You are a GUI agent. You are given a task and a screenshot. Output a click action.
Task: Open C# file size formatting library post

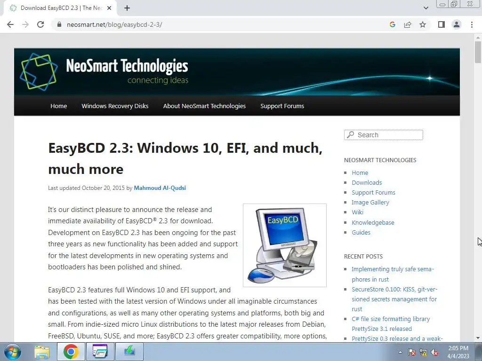point(391,324)
